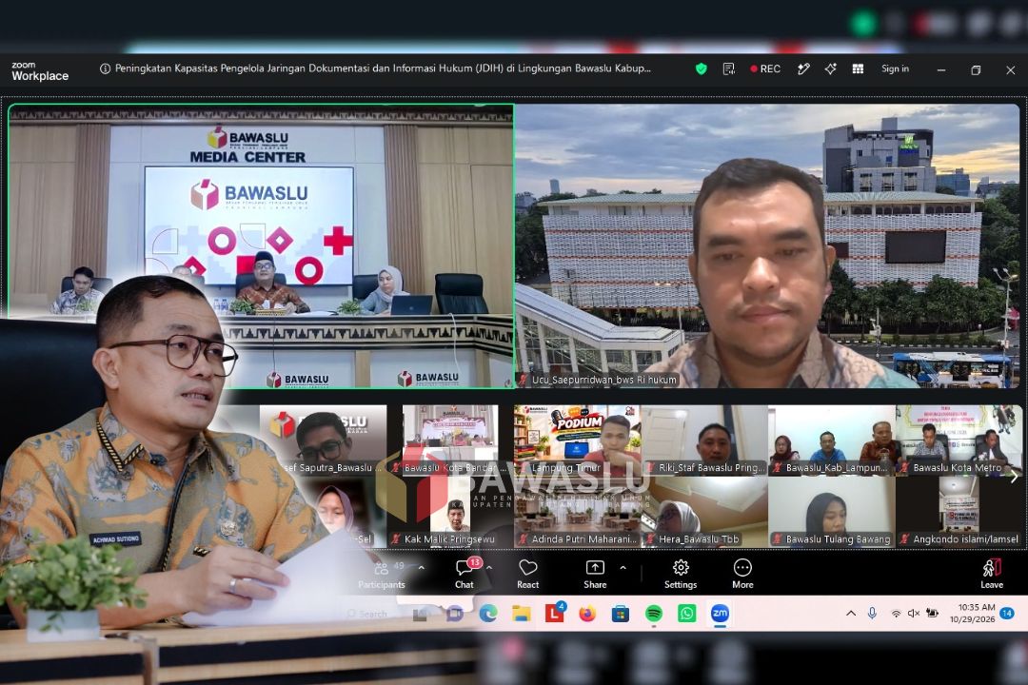Click the meeting info icon beside the title
The height and width of the screenshot is (685, 1028).
pos(105,68)
